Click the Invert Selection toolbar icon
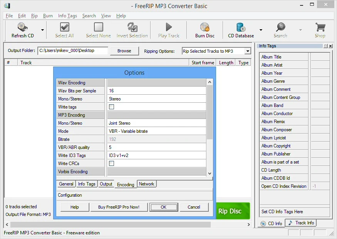 [132, 27]
